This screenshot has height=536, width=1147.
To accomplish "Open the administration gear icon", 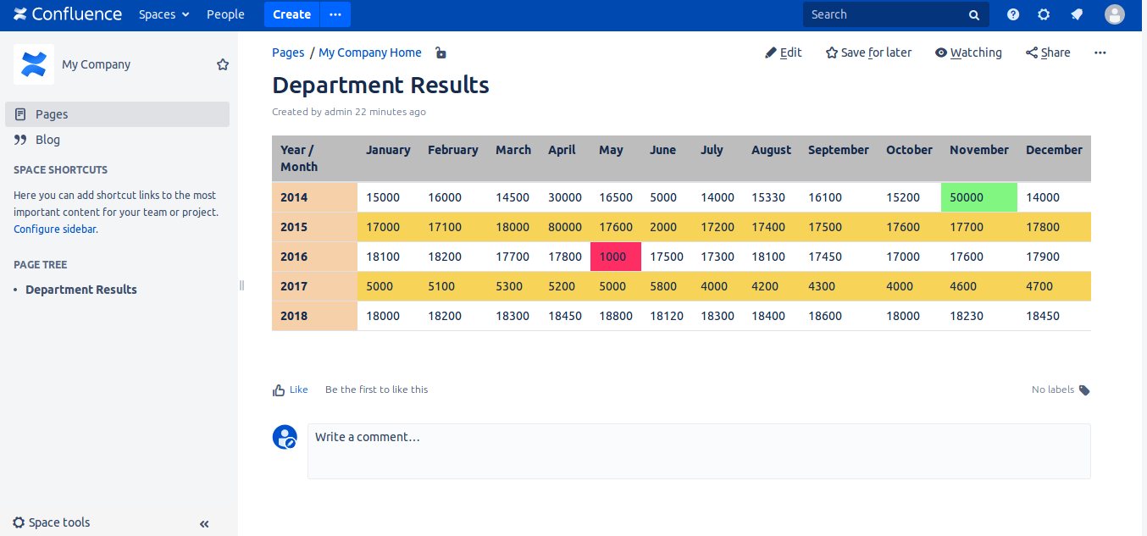I will [x=1044, y=14].
